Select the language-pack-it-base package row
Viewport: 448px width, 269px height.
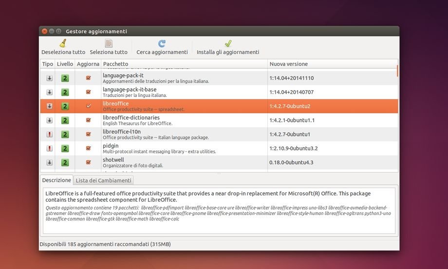185,92
